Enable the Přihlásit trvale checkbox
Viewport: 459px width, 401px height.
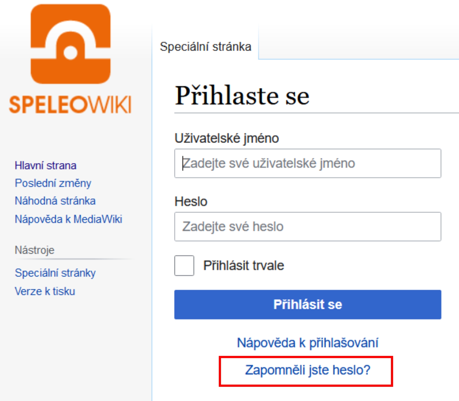[184, 266]
